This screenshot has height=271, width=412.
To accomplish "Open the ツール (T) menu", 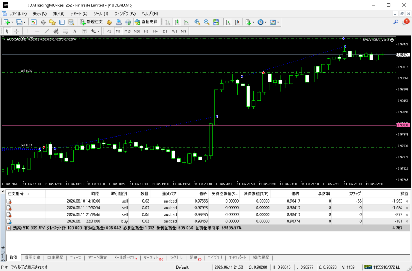I will [101, 14].
